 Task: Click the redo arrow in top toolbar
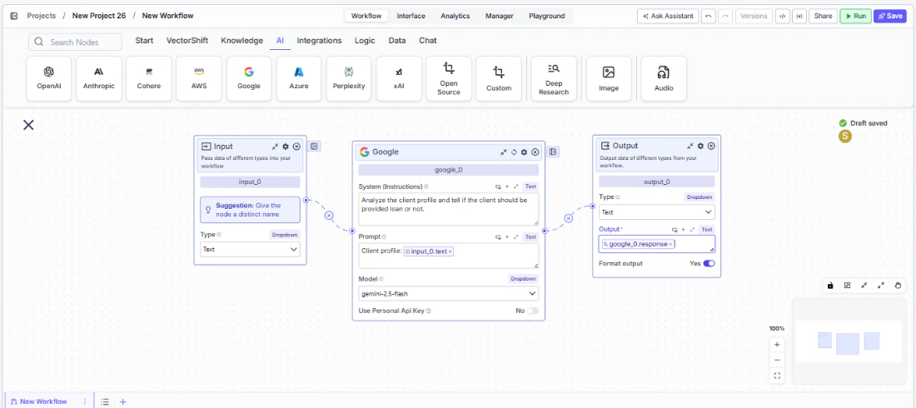point(725,16)
